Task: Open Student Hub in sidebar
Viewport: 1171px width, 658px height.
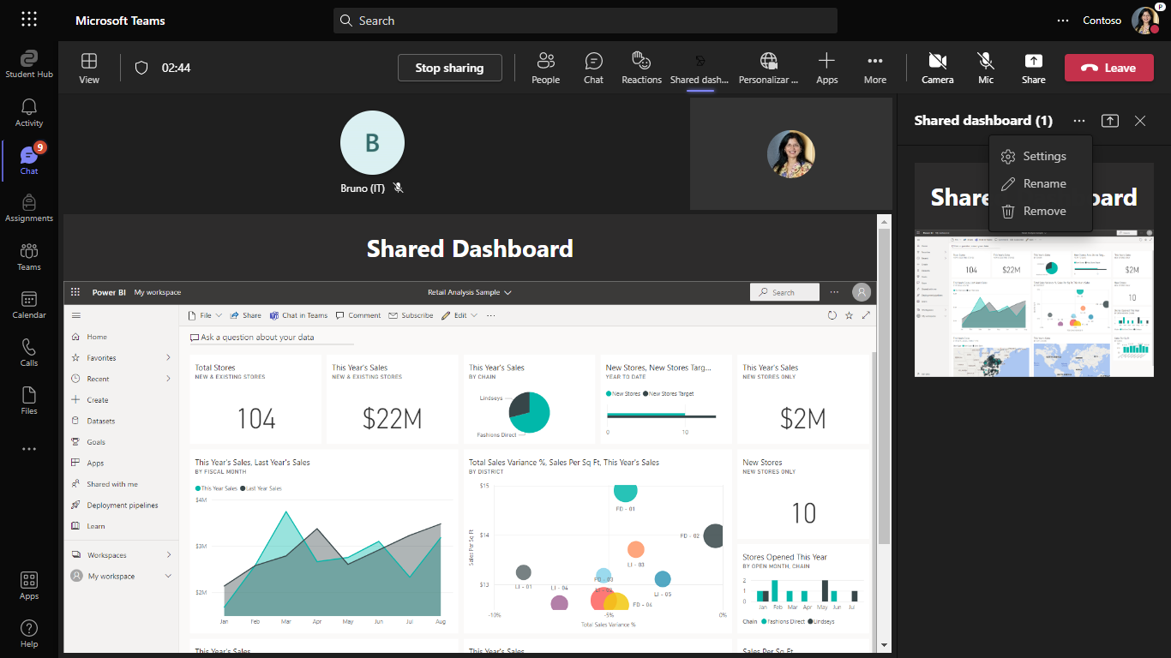Action: tap(29, 64)
